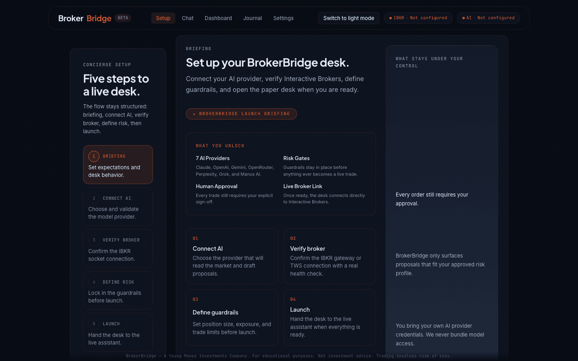The image size is (578, 361).
Task: Select the Connect AI step in the sidebar
Action: click(x=118, y=206)
